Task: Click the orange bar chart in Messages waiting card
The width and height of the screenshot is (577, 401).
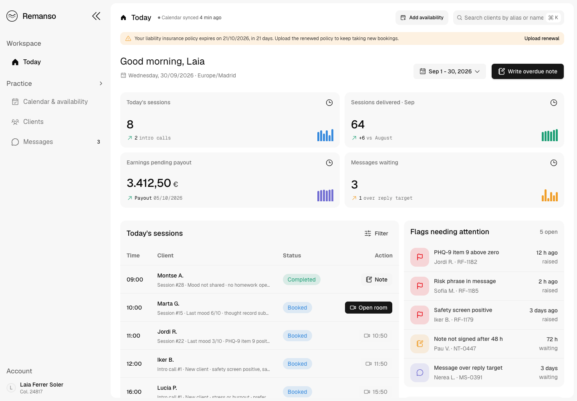Action: pyautogui.click(x=550, y=195)
